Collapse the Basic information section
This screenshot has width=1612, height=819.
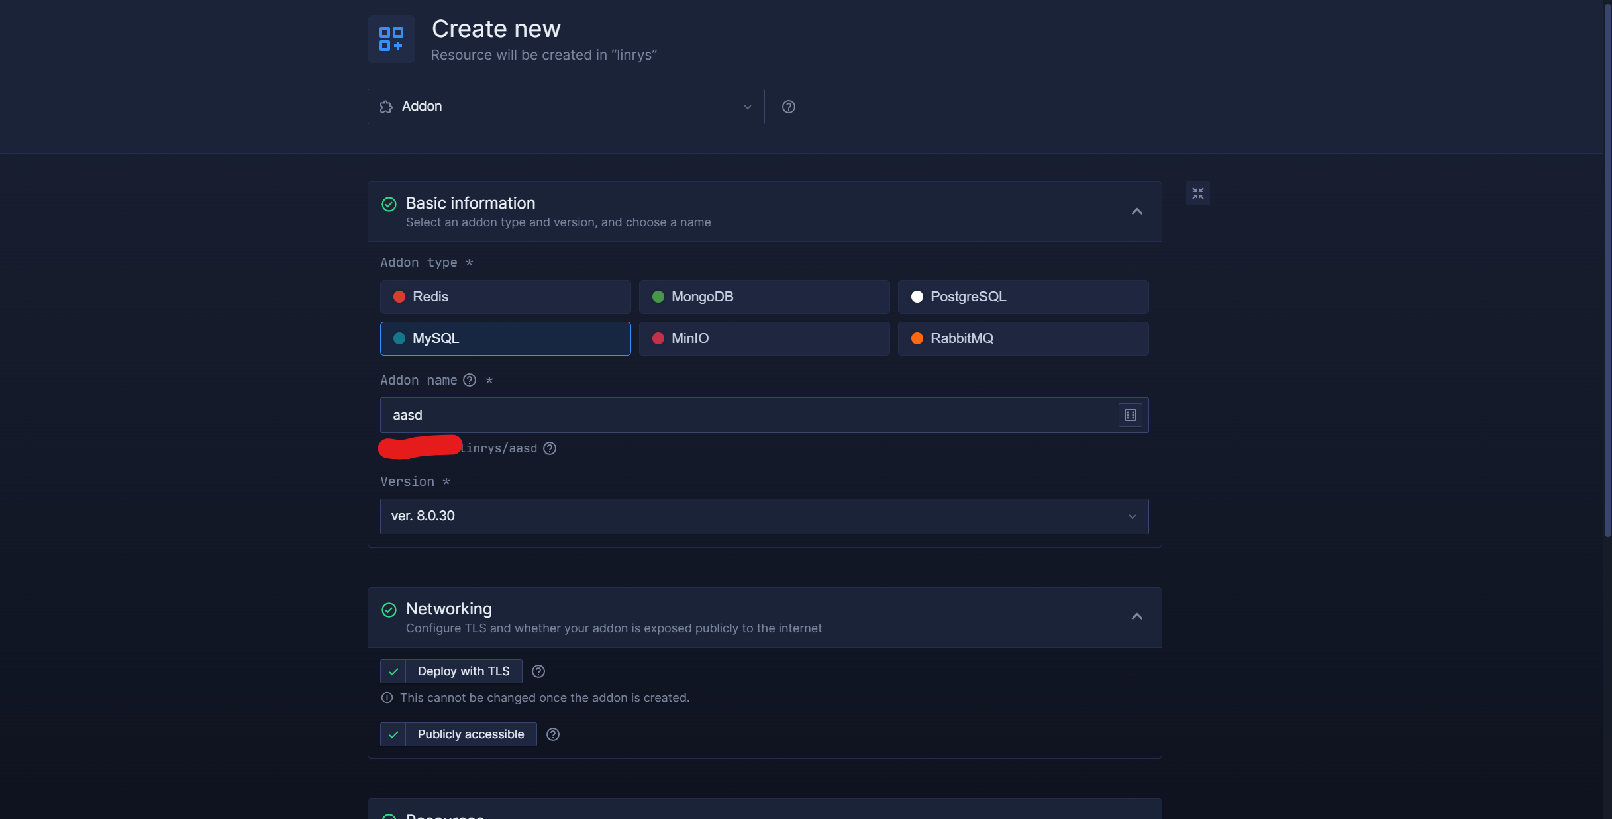[1136, 211]
